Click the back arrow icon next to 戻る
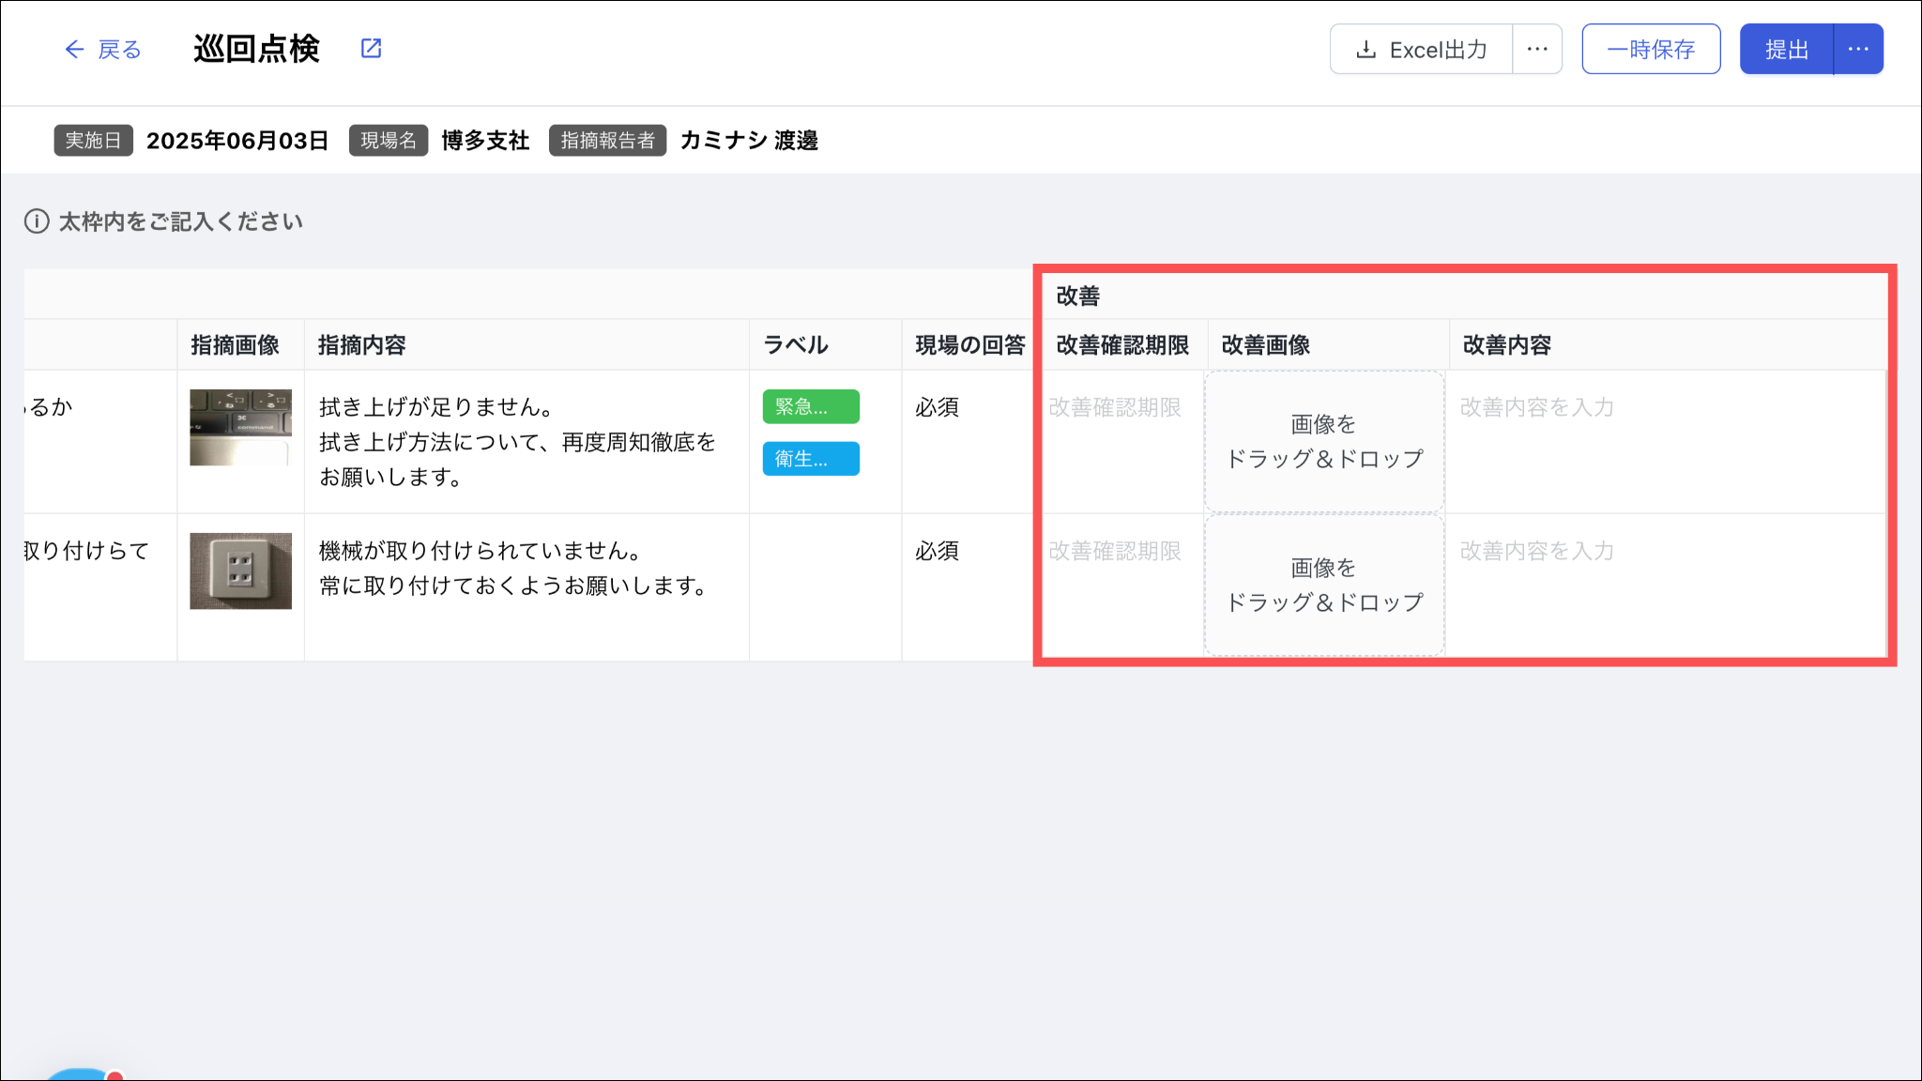 click(x=74, y=50)
